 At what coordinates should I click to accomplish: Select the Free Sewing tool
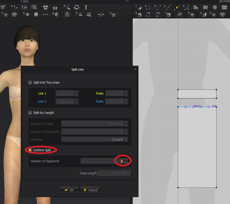[x=157, y=14]
